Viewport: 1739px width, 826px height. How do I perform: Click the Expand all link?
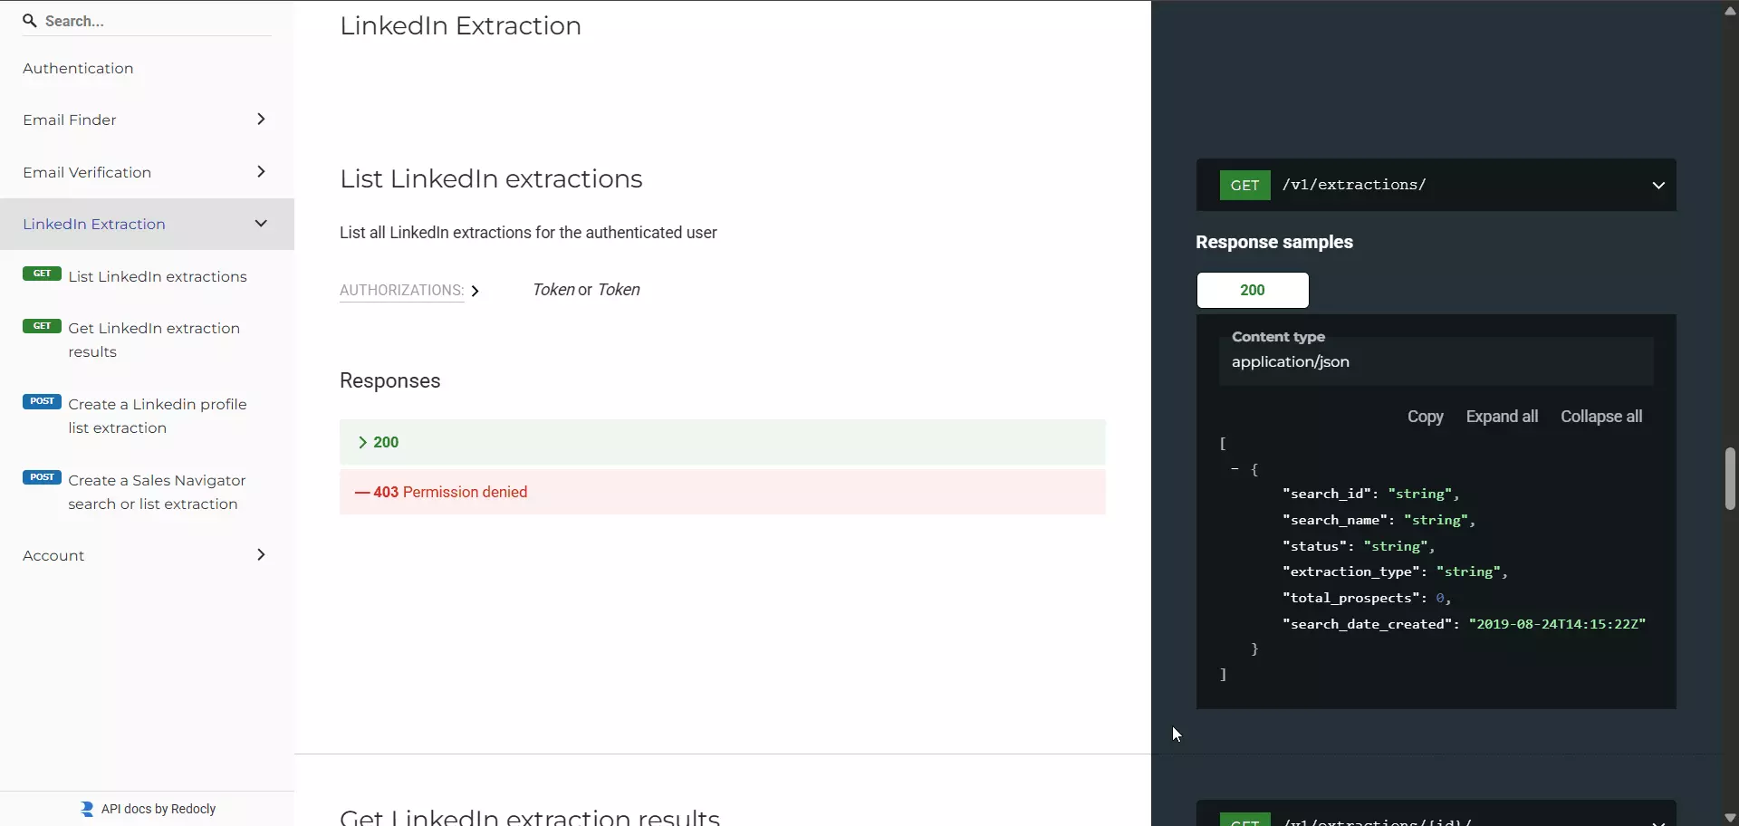(x=1503, y=417)
